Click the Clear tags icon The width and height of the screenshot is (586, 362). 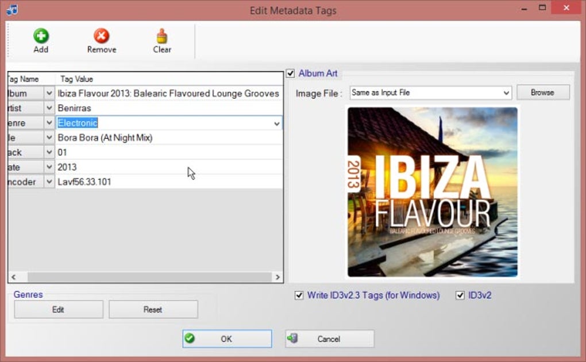point(162,36)
